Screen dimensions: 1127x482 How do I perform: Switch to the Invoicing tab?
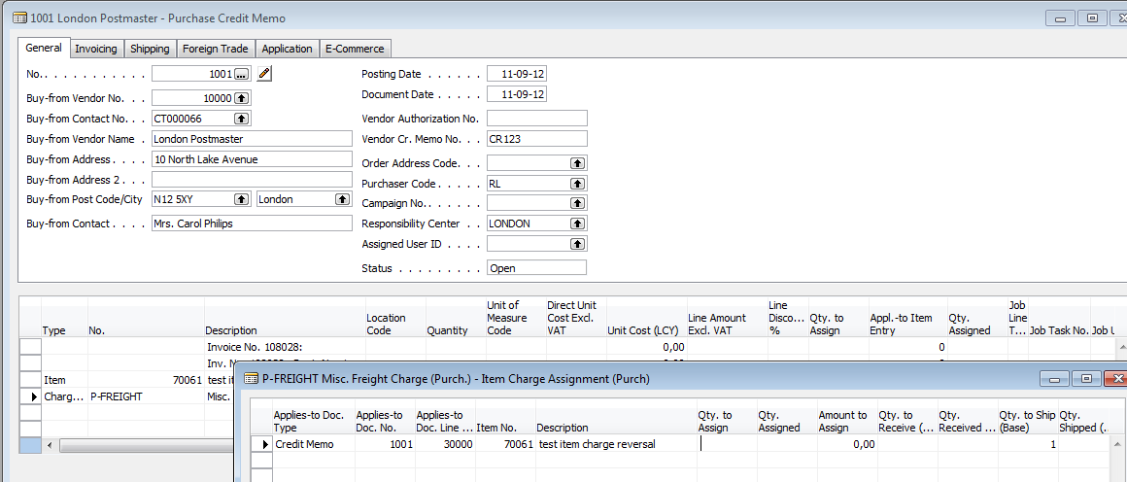96,49
